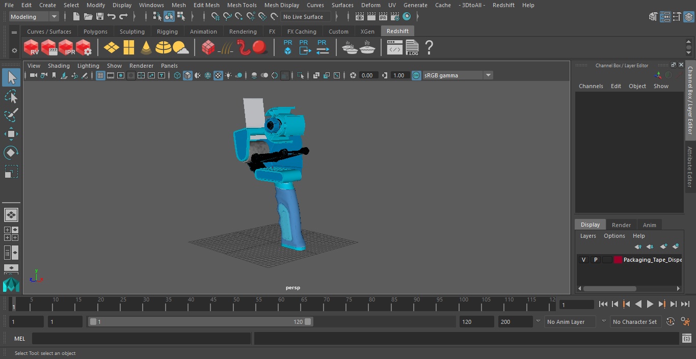Open the Modeling menu set dropdown

coord(34,17)
